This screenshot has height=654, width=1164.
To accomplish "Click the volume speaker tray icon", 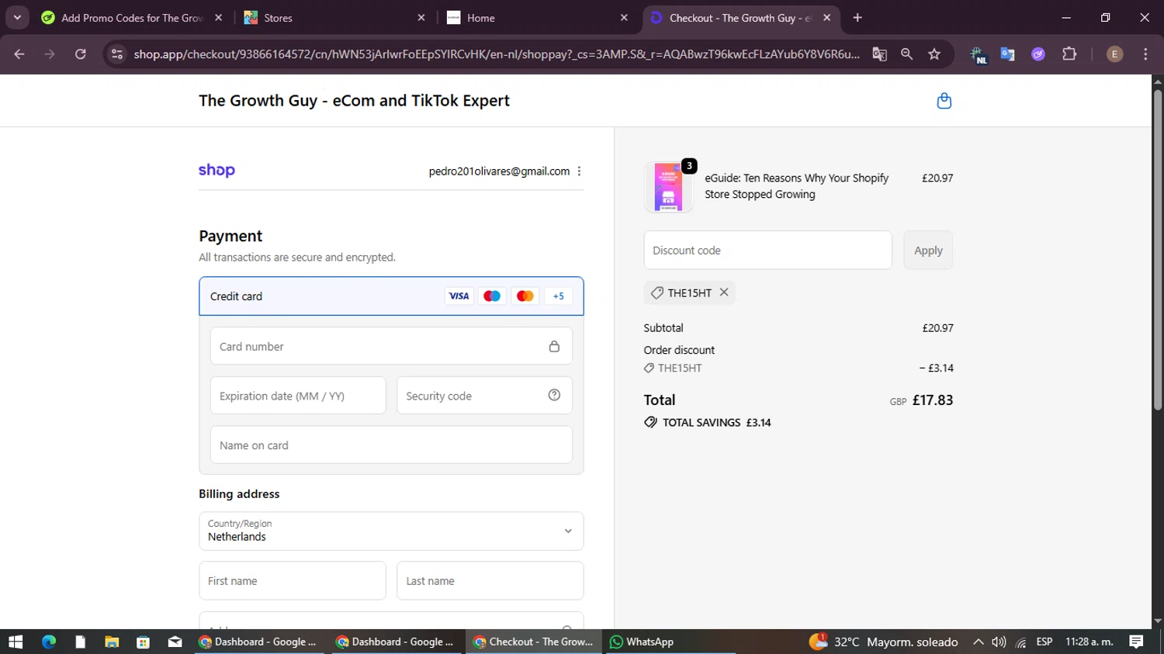I will point(999,642).
